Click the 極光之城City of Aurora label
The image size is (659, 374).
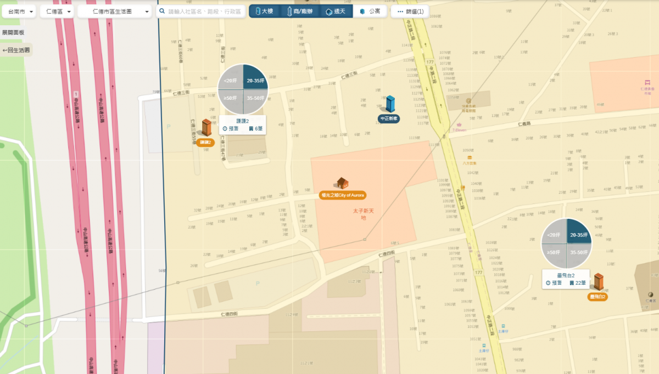343,195
